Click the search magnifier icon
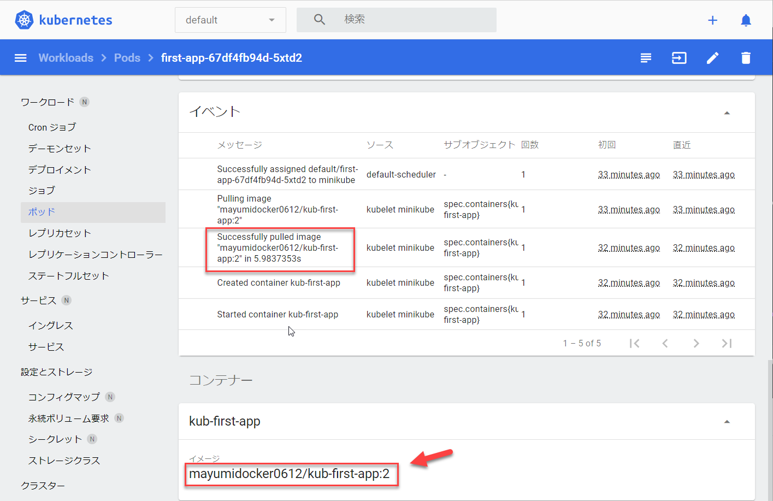Viewport: 773px width, 501px height. pos(320,20)
